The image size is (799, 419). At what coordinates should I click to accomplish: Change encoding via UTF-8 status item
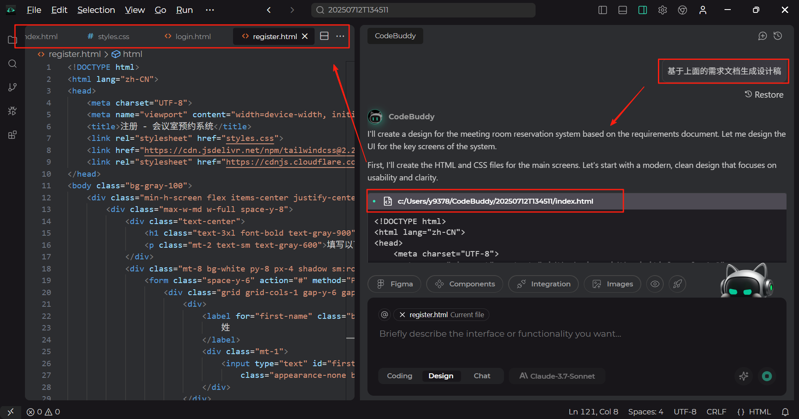click(x=685, y=412)
